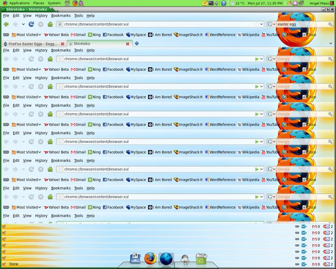Open the Applications menu in the GNOME panel

[16, 3]
